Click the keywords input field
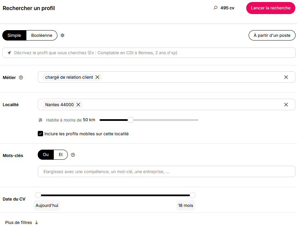 point(166,171)
